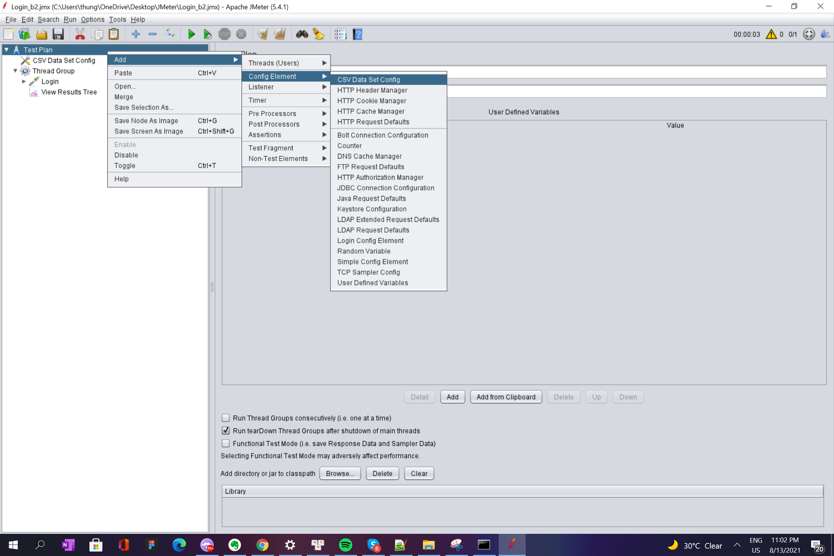Click Disable in the context menu

click(x=174, y=155)
